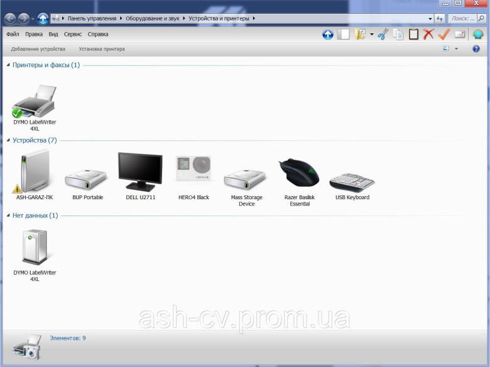
Task: Open the Сервис menu
Action: [72, 34]
